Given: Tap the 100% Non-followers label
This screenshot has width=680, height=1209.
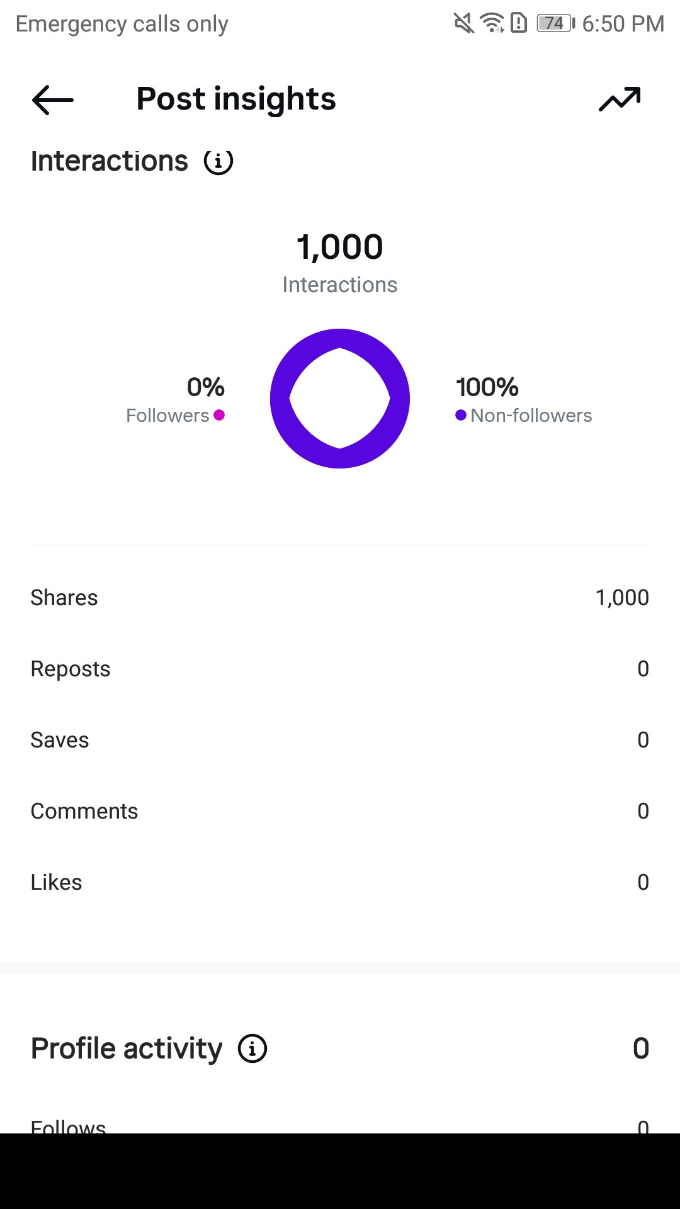Looking at the screenshot, I should pos(524,400).
